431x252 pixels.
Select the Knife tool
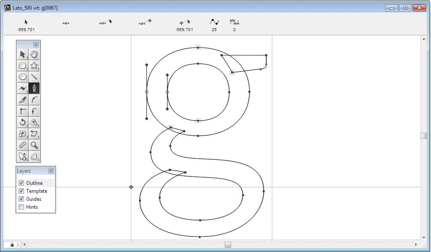click(x=23, y=100)
